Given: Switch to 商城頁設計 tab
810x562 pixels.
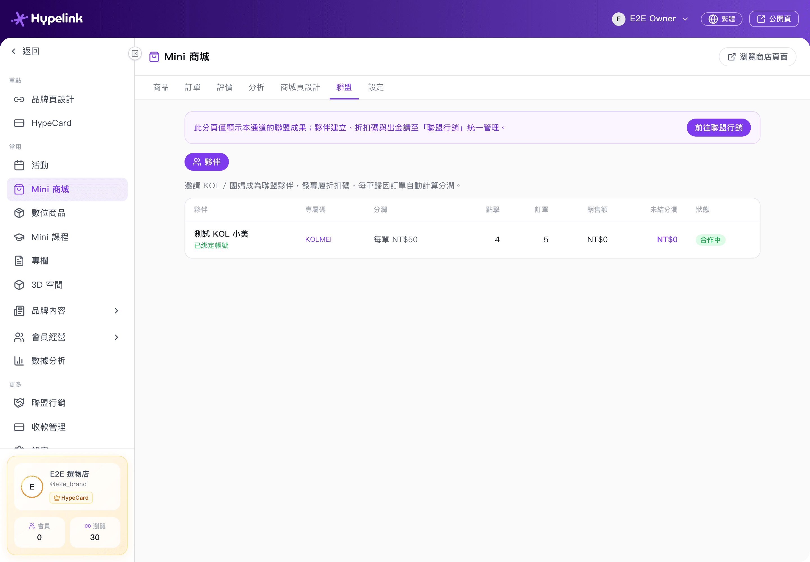Looking at the screenshot, I should 300,87.
